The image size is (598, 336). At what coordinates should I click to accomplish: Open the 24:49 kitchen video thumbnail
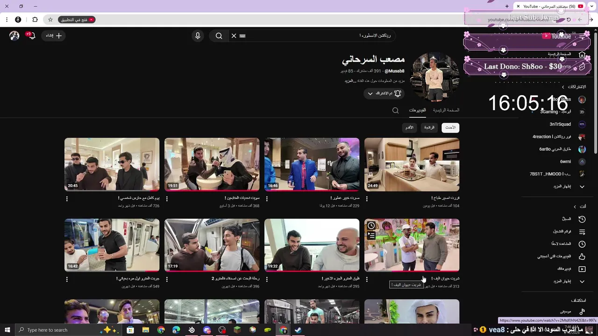pos(412,164)
